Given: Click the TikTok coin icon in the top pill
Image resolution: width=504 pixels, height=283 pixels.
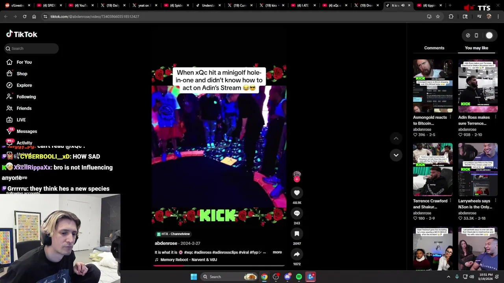Looking at the screenshot, I should pyautogui.click(x=468, y=35).
